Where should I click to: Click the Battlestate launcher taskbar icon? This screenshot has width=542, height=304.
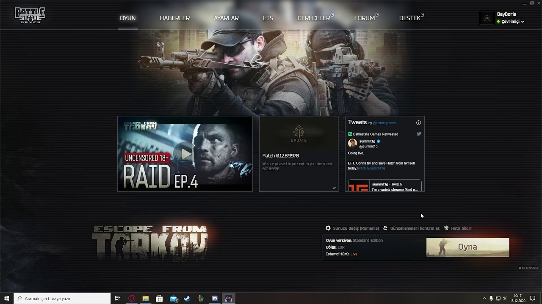(229, 299)
